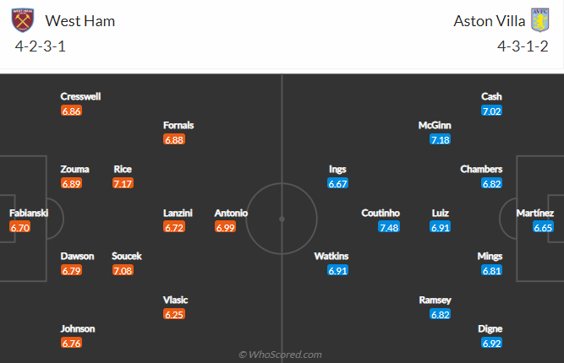Click the West Ham club crest
564x363 pixels.
(23, 20)
